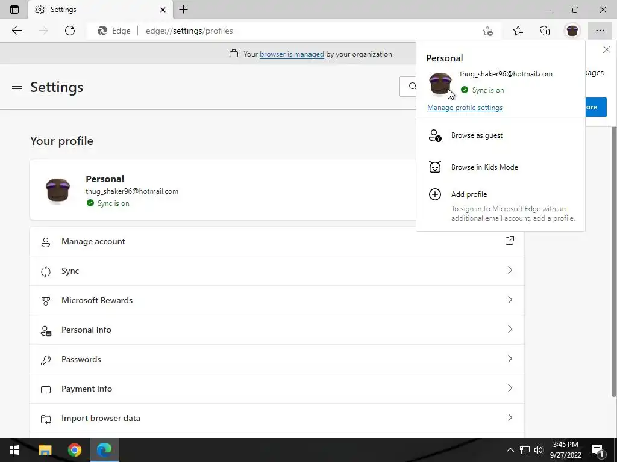Show hidden tray icons arrow
Screen dimensions: 617x462
[x=510, y=450]
